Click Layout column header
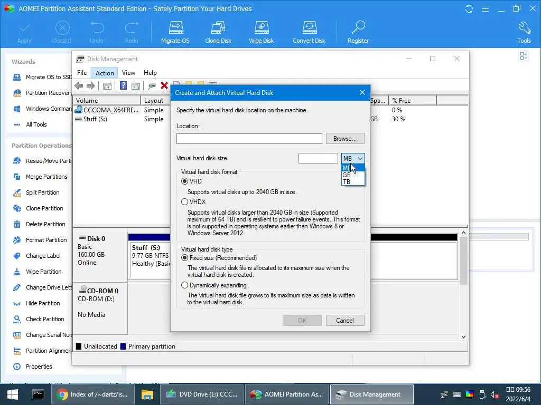 156,101
